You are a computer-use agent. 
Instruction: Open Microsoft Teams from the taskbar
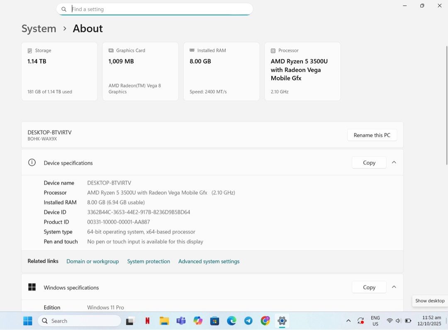click(x=181, y=321)
